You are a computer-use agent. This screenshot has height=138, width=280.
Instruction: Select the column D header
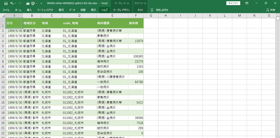pyautogui.click(x=79, y=15)
